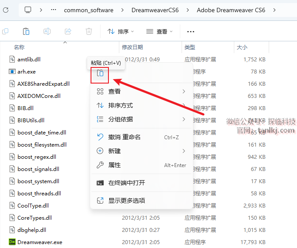Sort by 类型 column header
297x248 pixels.
point(190,47)
